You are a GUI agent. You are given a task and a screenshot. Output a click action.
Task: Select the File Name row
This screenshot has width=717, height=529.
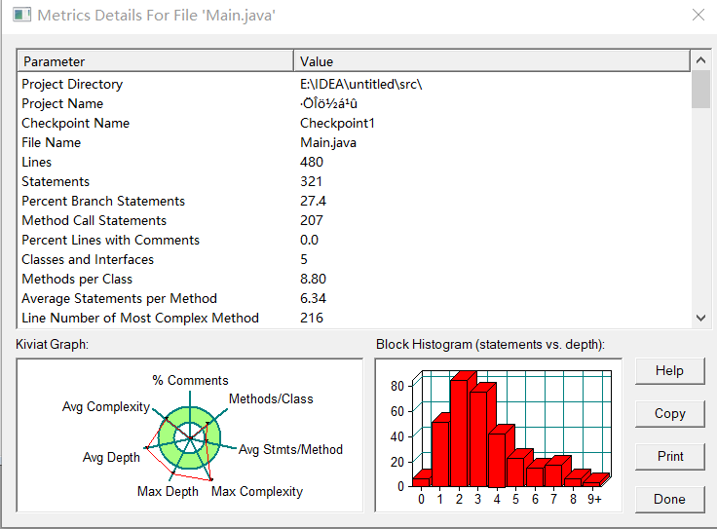click(355, 142)
